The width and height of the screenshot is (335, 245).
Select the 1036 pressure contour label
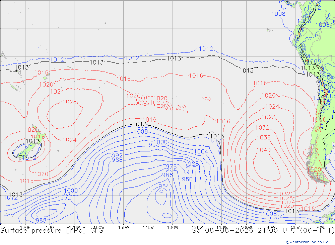point(264,137)
